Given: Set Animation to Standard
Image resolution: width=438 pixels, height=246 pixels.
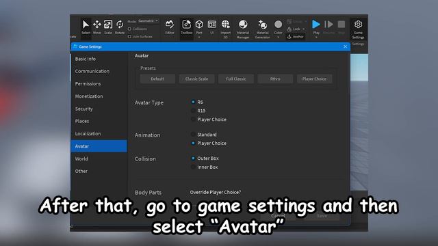Looking at the screenshot, I should pos(193,135).
